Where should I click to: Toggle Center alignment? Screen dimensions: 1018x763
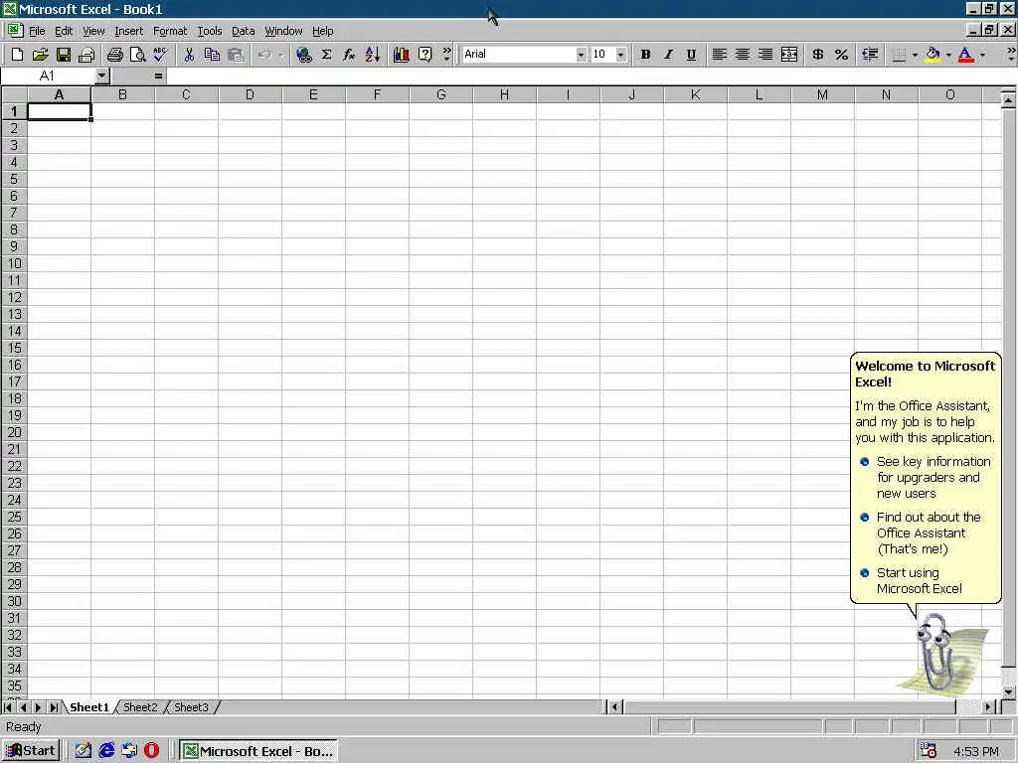pyautogui.click(x=743, y=56)
